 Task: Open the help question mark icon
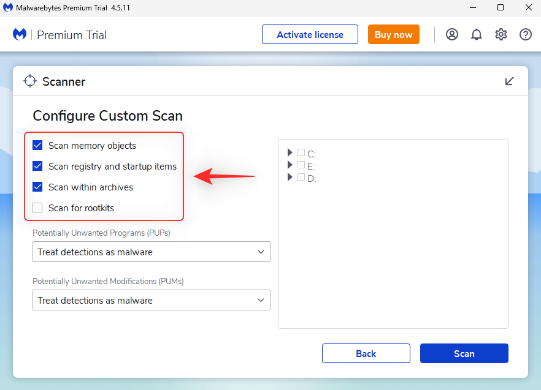[526, 34]
